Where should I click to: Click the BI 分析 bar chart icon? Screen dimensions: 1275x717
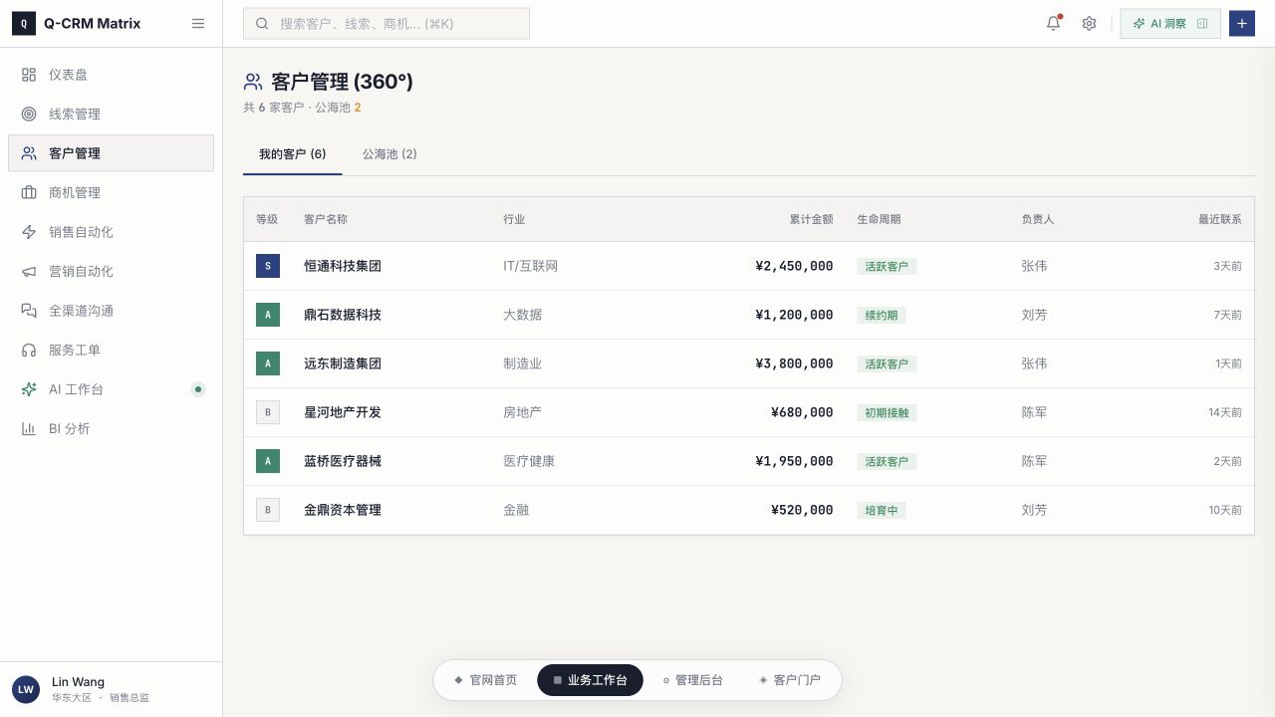click(29, 429)
